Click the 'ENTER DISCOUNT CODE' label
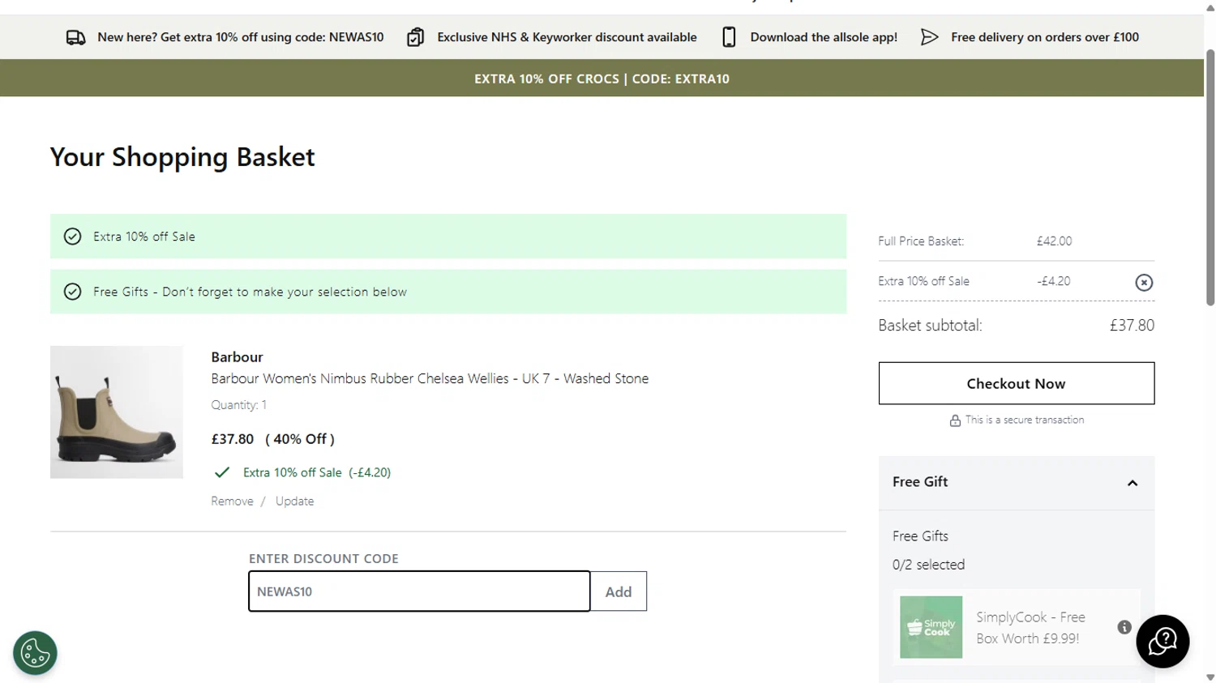Screen dimensions: 1216x683 [x=323, y=559]
